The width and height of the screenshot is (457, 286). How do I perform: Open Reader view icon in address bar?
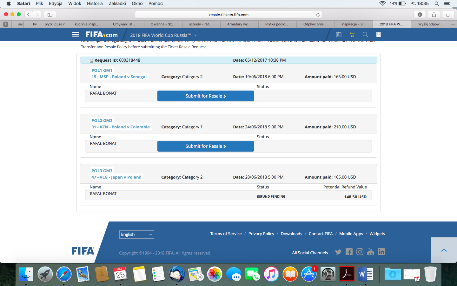[x=140, y=15]
